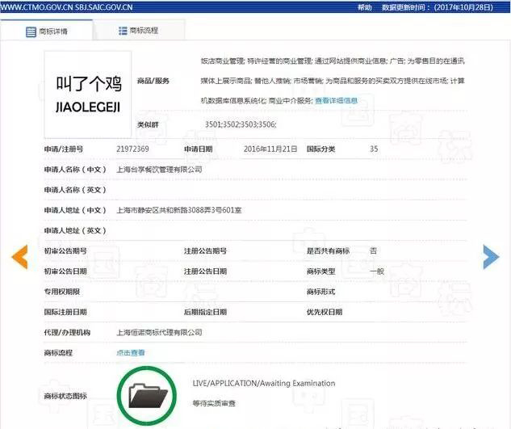Select applicant name 上海台享餐饮管理有限公司
511x429 pixels.
(159, 170)
